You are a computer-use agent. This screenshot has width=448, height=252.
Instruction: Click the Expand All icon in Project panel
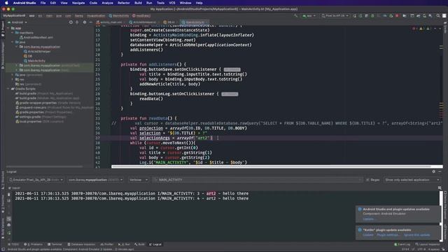(x=77, y=22)
